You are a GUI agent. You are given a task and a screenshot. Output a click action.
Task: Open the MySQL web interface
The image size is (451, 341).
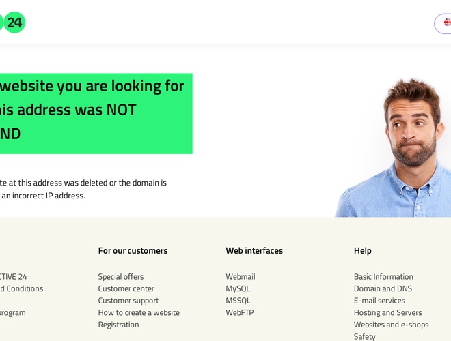pos(238,288)
